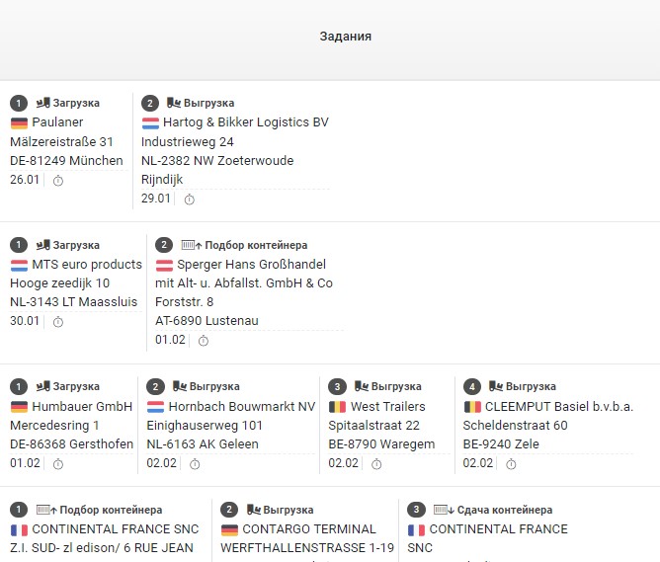The image size is (660, 562).
Task: Click the clock icon next to Lustenau date 01.02
Action: pos(204,341)
